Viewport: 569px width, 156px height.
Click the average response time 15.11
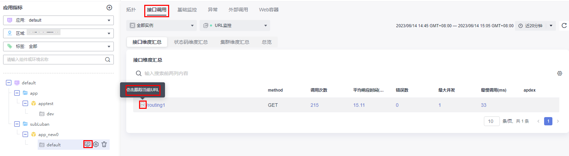[x=359, y=105]
